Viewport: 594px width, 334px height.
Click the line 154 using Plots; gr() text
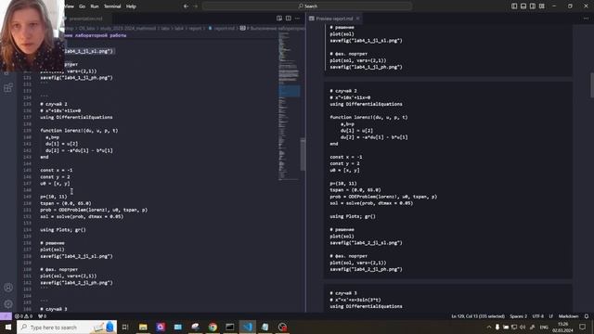(x=63, y=229)
